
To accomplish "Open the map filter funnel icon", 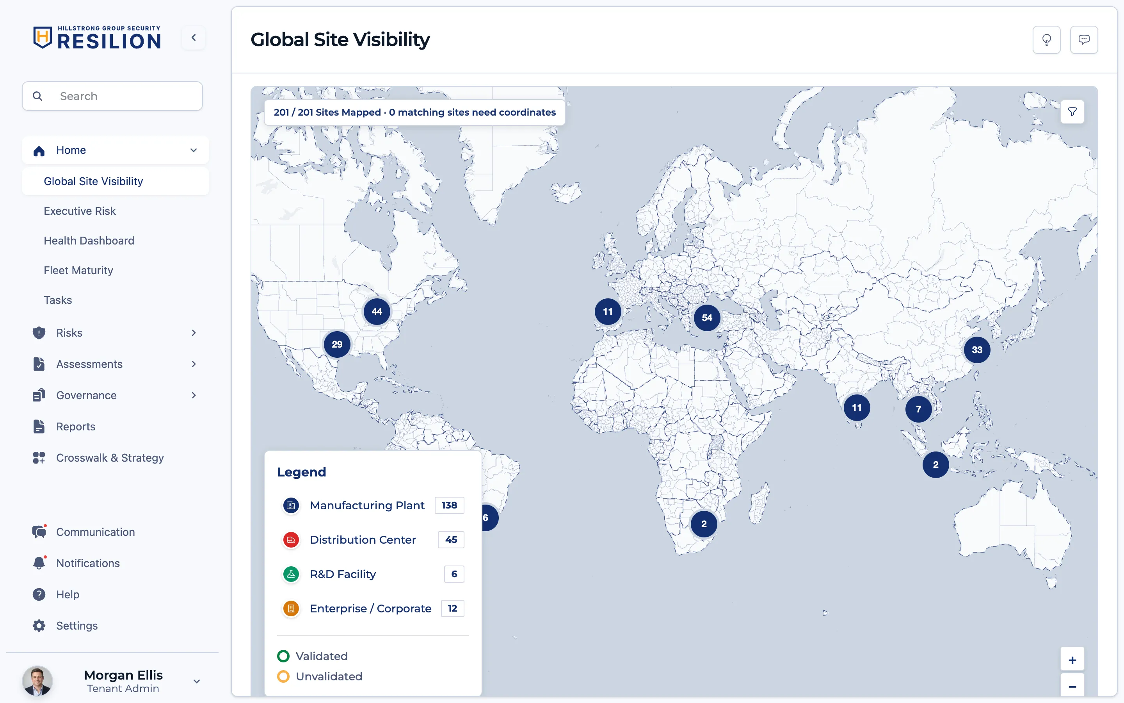I will click(1072, 112).
